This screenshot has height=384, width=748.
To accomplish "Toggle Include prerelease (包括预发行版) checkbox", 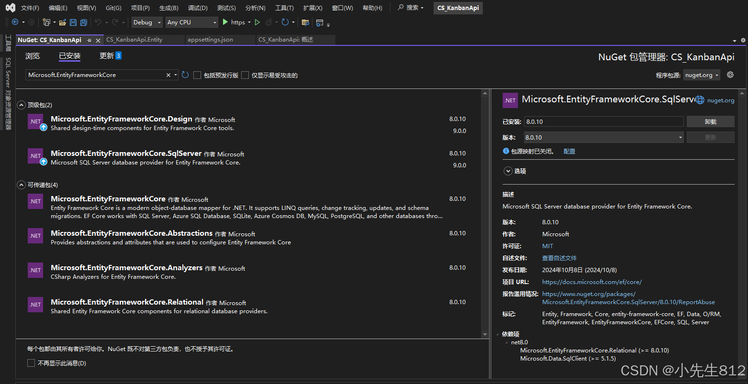I will coord(197,75).
